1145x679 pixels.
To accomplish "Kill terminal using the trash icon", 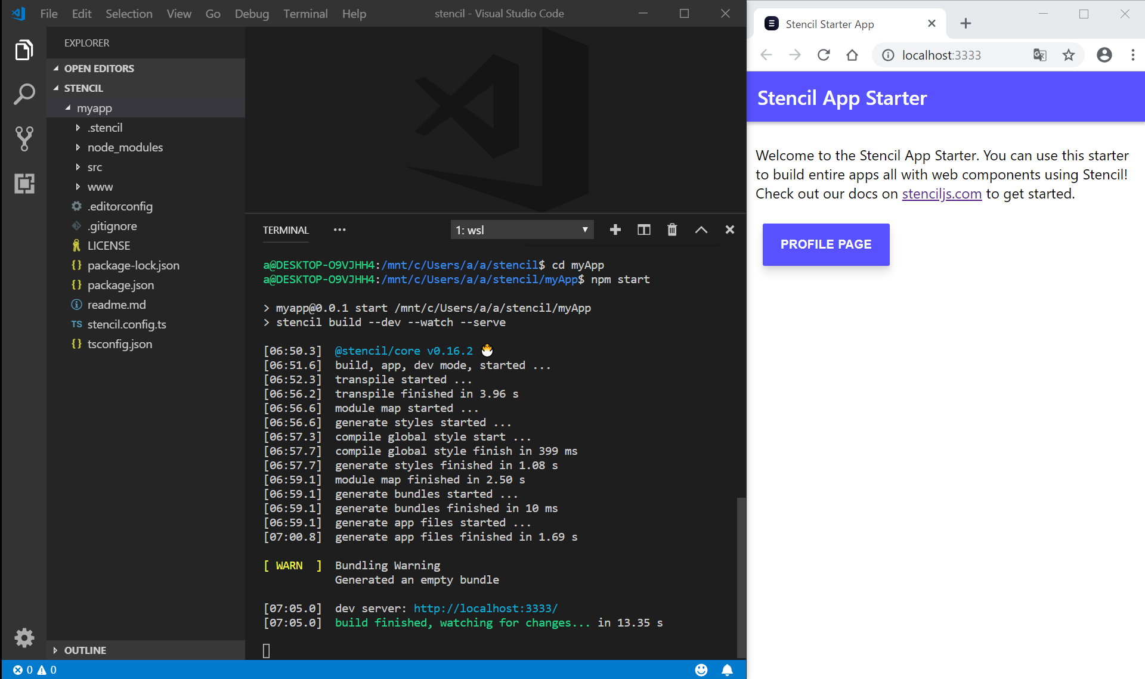I will tap(672, 230).
